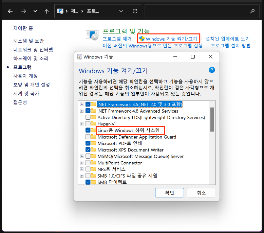The height and width of the screenshot is (233, 264).
Task: Enable SMB 1.0/CIFS 파일 공유 지원 checkbox
Action: 88,176
